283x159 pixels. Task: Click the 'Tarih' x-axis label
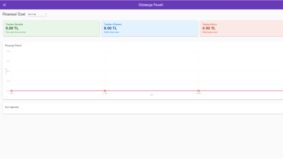tap(152, 95)
